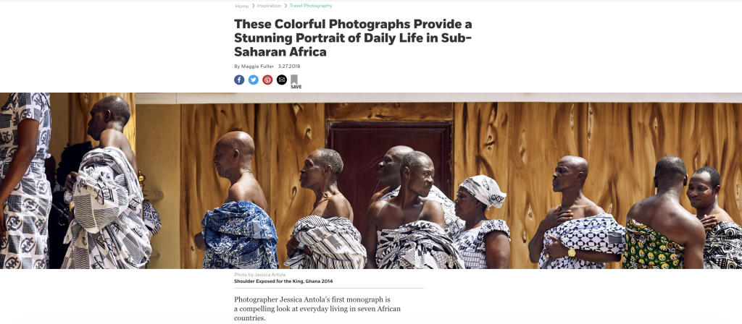The height and width of the screenshot is (324, 742).
Task: Share the article via the Twitter icon
Action: point(254,80)
